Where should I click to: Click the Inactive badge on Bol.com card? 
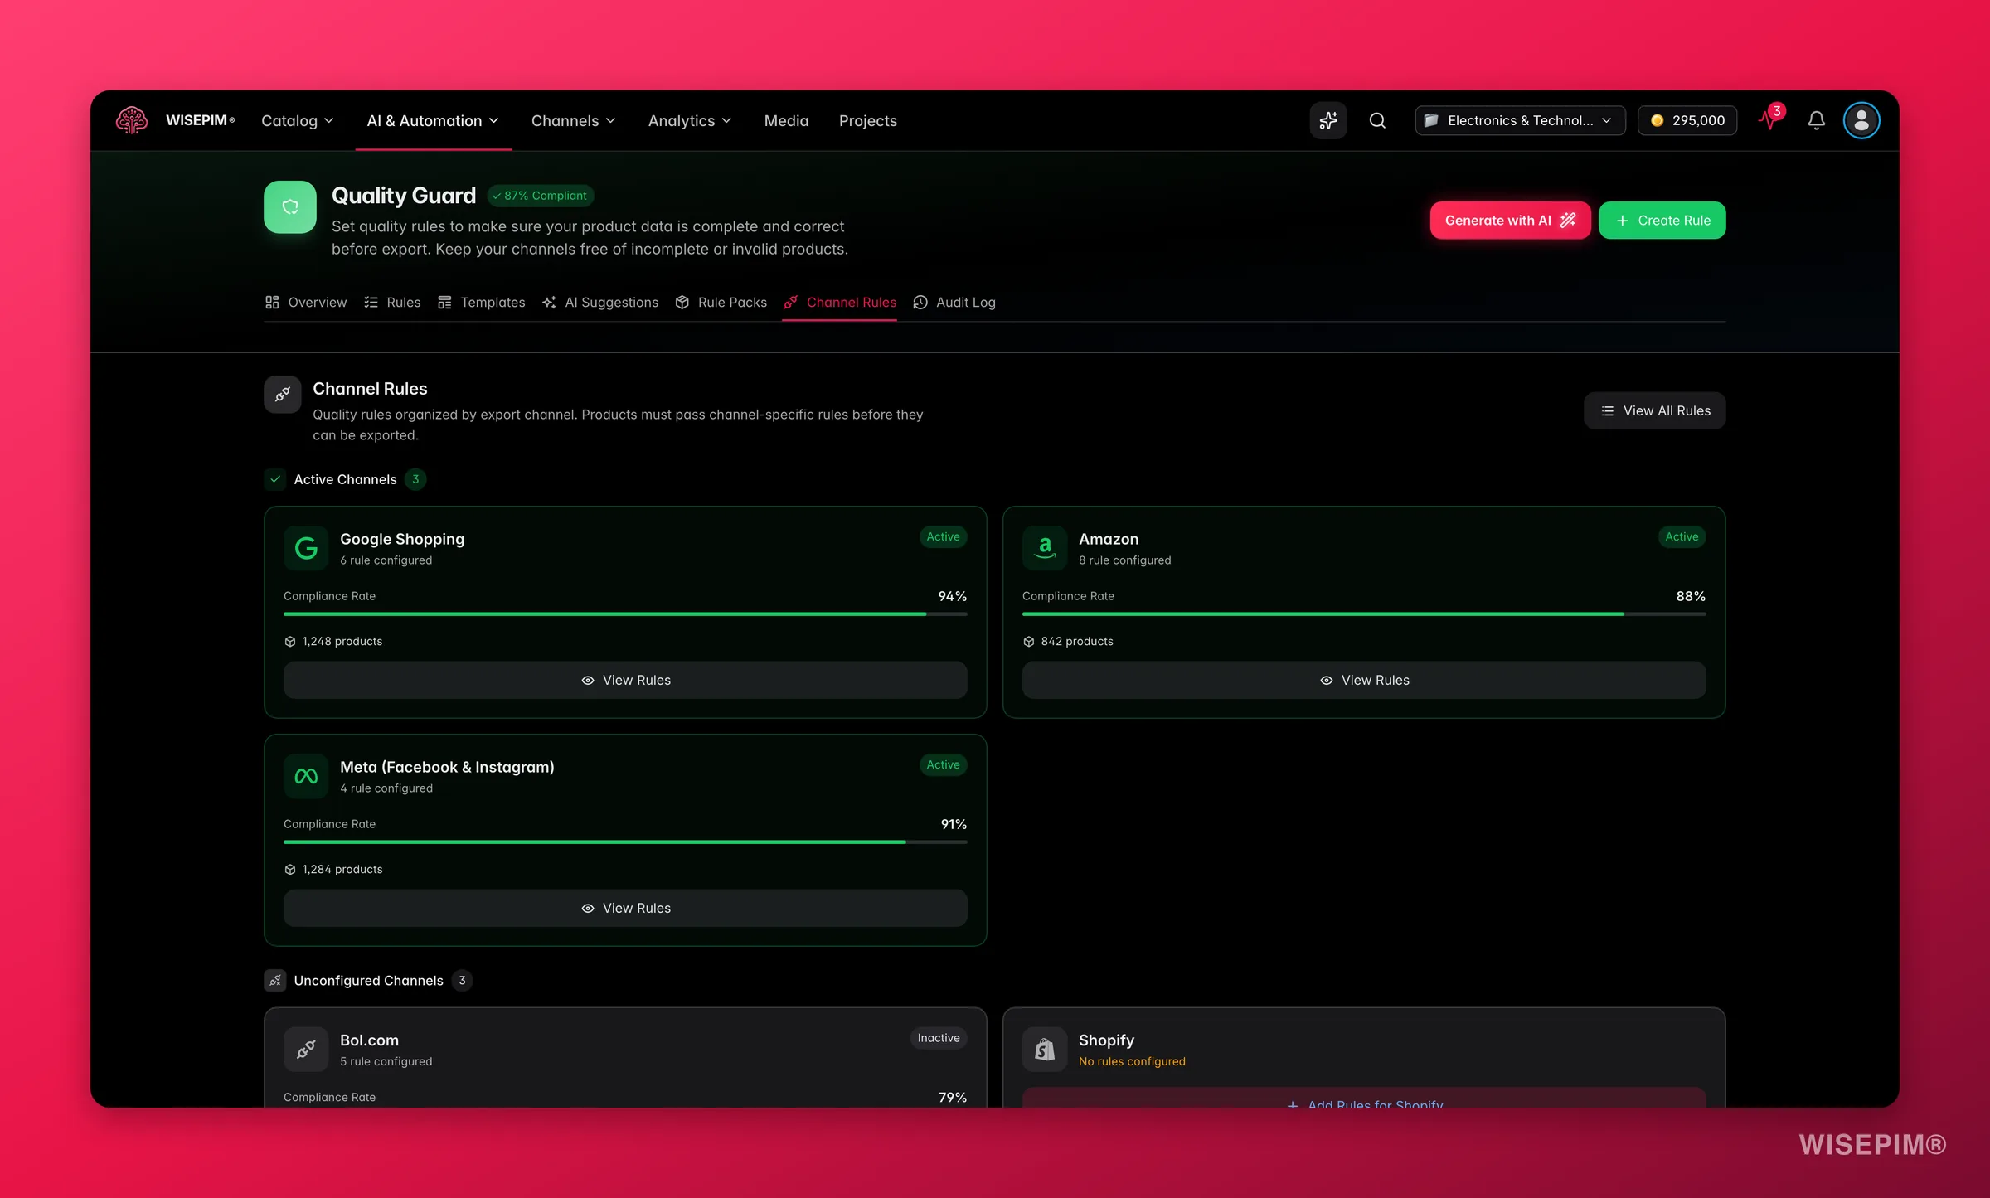point(939,1039)
